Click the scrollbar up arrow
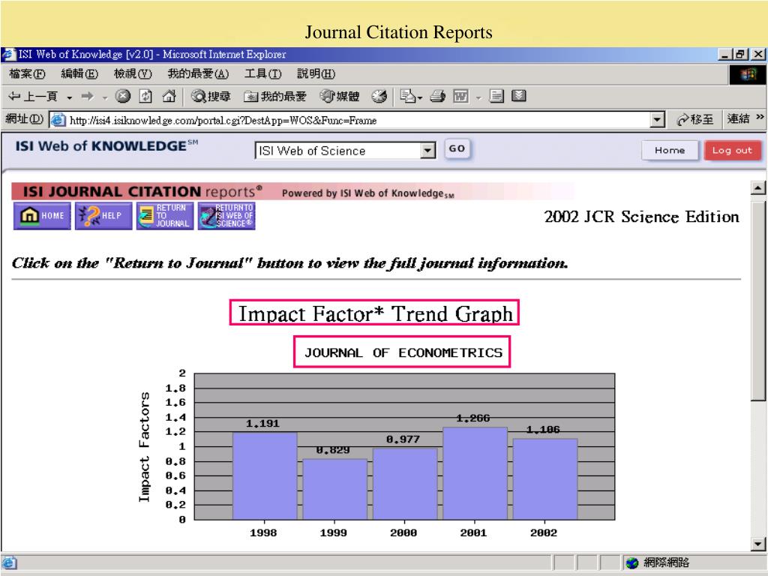This screenshot has width=768, height=576. pos(758,187)
